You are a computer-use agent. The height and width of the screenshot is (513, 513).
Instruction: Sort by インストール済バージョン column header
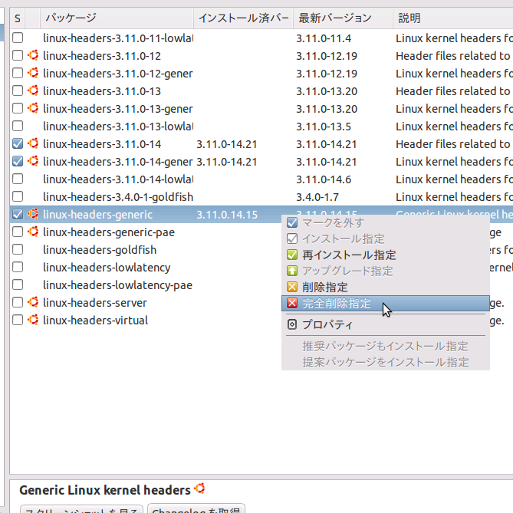coord(243,18)
